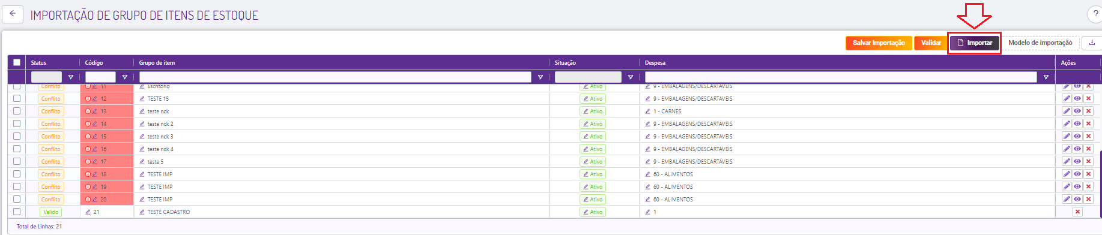Click the Importar button
The width and height of the screenshot is (1102, 235).
975,43
